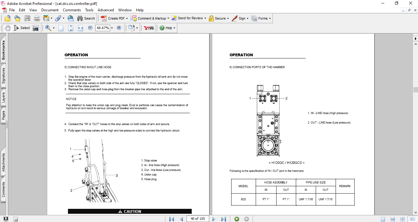The height and width of the screenshot is (222, 418).
Task: Open the zoom percentage dropdown arrow
Action: click(112, 28)
